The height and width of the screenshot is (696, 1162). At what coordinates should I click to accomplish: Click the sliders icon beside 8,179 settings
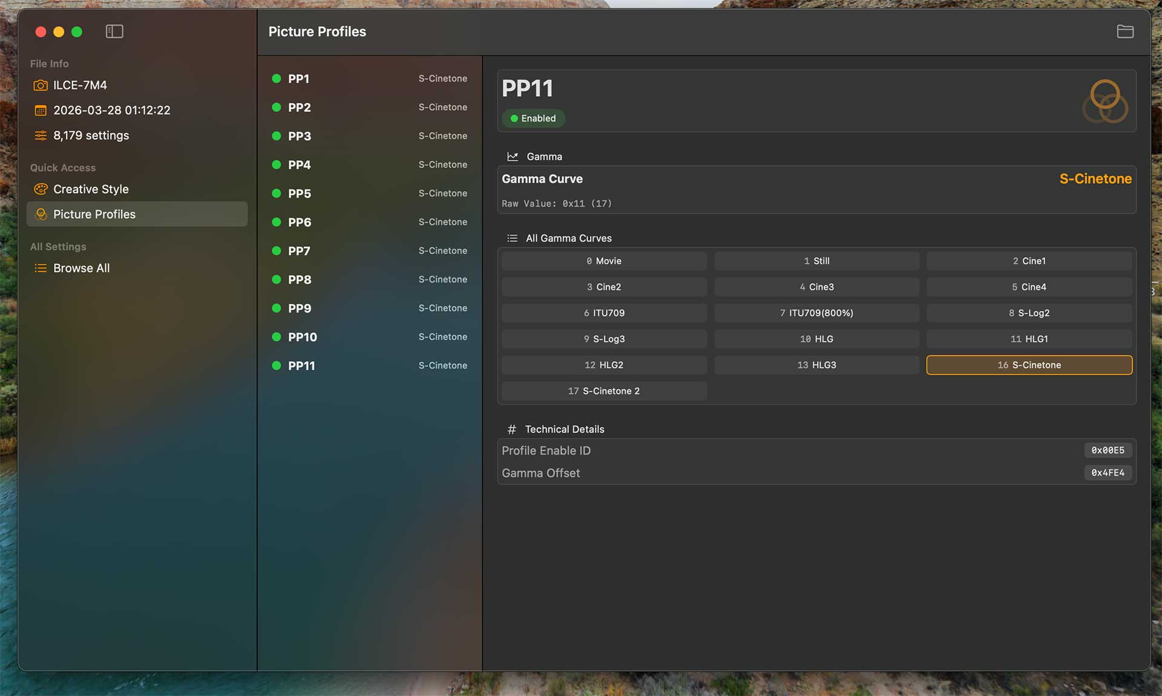41,135
